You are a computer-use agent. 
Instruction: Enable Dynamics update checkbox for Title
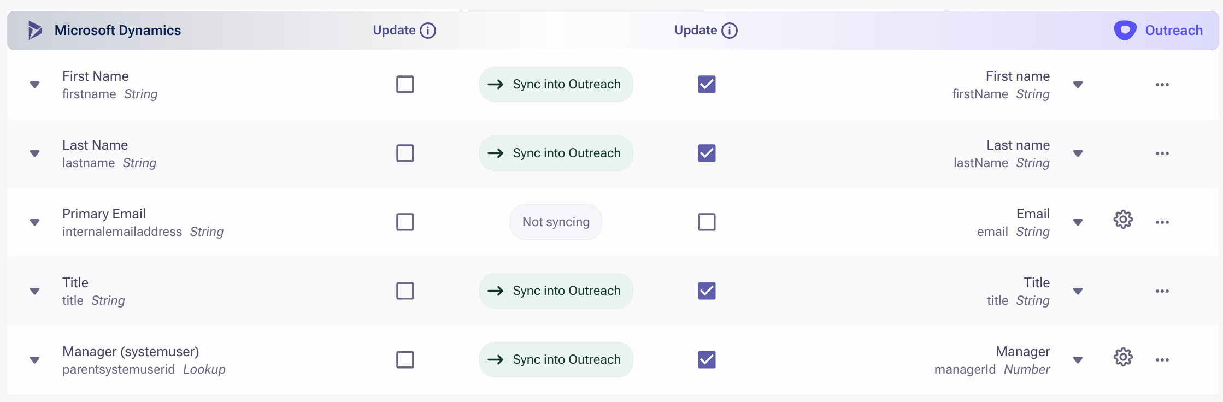[x=405, y=291]
